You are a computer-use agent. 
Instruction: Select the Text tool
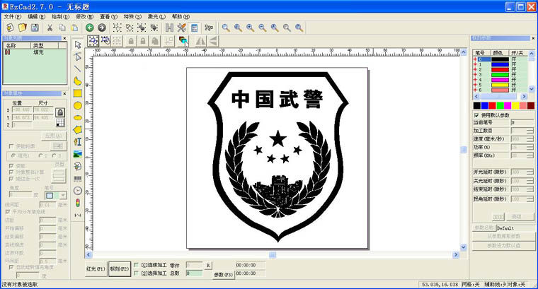point(78,142)
